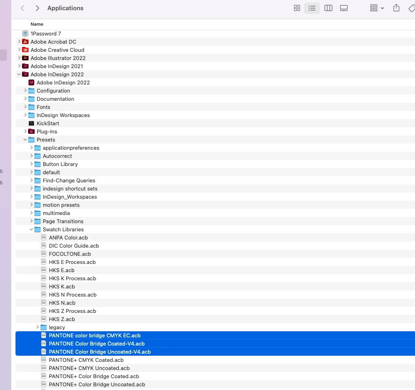Expand the Adobe InDesign 2021 folder
415x390 pixels.
[x=19, y=66]
